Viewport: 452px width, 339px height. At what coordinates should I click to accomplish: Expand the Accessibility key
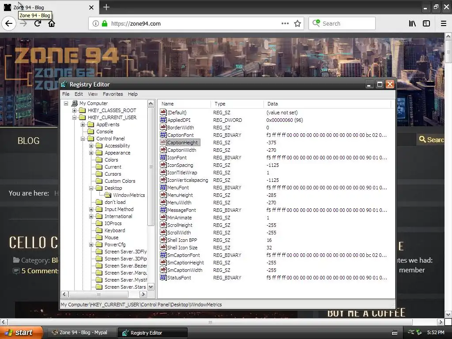tap(91, 146)
